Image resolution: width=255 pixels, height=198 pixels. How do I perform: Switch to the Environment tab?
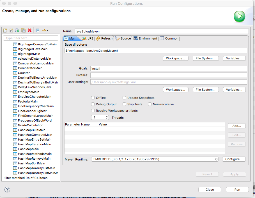[x=145, y=38]
